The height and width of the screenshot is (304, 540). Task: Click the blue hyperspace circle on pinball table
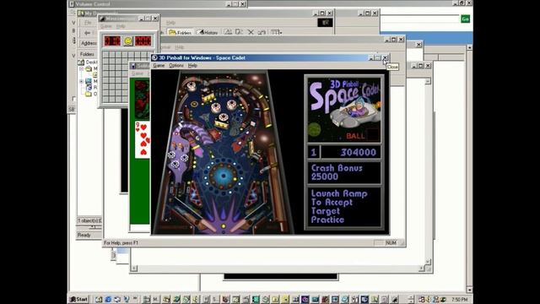point(223,175)
